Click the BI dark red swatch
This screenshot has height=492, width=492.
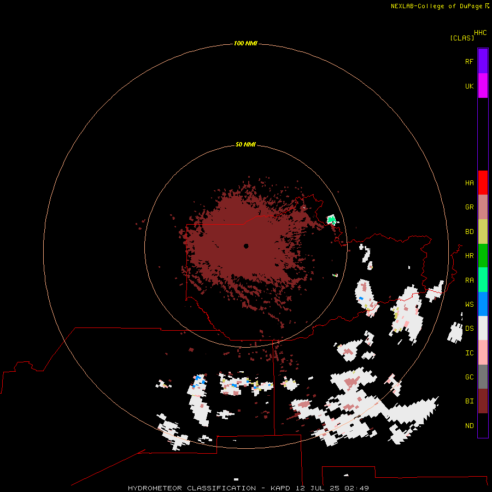483,401
